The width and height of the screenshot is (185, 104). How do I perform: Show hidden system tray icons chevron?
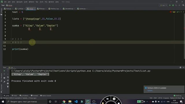147,101
